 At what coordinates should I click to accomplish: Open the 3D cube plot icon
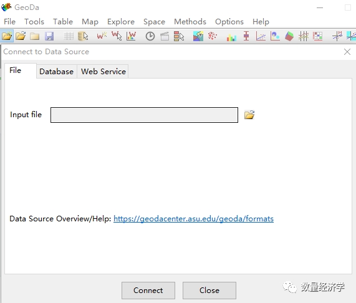point(289,36)
